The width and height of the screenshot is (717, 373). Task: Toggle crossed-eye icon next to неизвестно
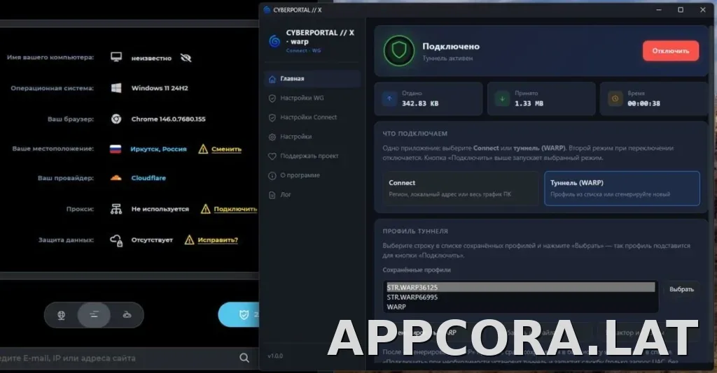[186, 58]
